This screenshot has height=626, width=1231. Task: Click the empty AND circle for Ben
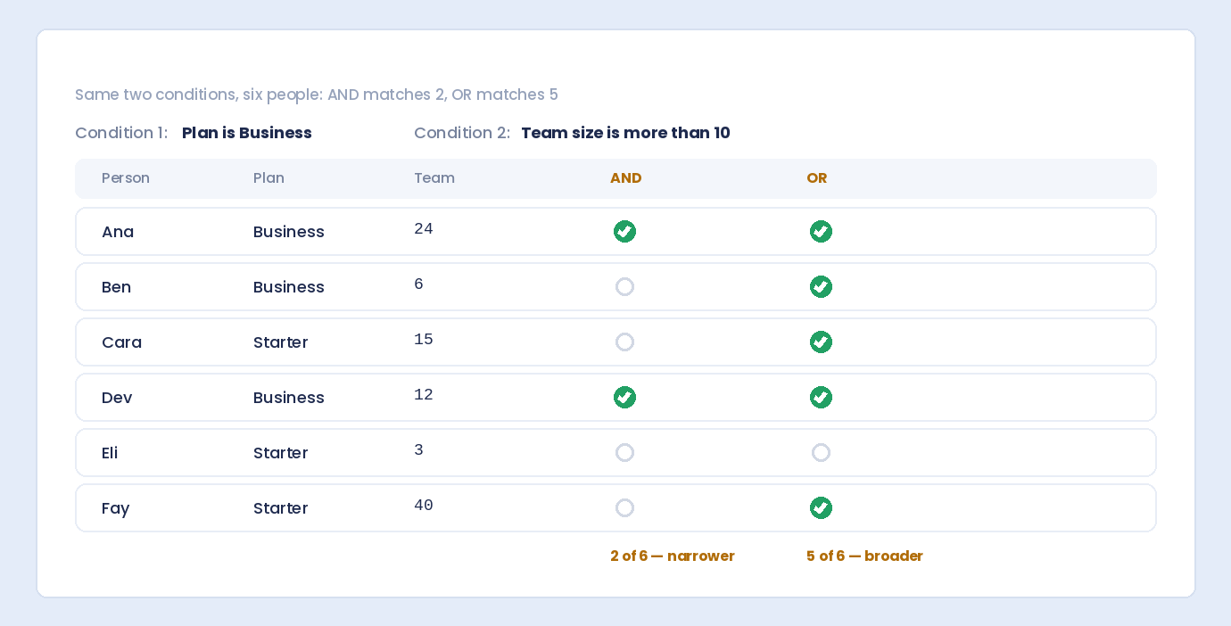[x=624, y=287]
